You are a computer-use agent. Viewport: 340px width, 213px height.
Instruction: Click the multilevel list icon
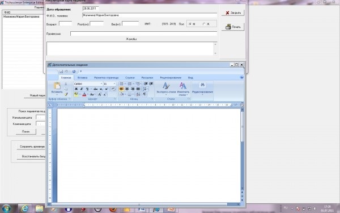[138, 83]
